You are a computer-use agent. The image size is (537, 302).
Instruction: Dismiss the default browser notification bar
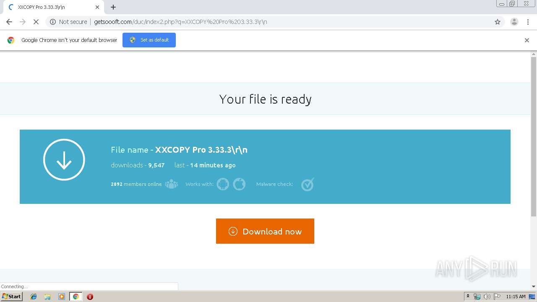tap(527, 40)
